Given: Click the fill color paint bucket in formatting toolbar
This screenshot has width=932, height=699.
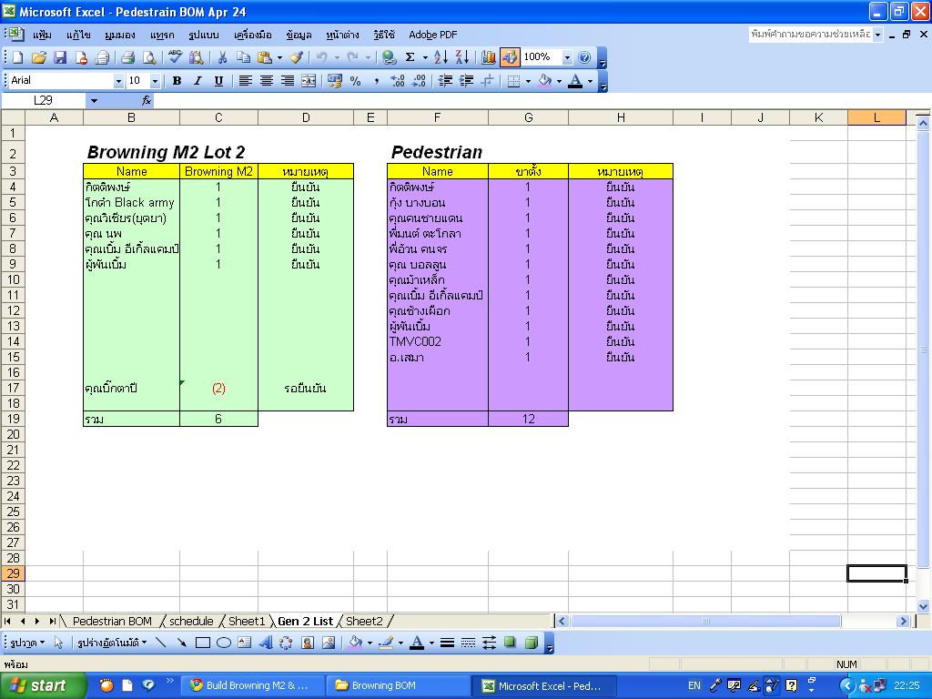Looking at the screenshot, I should (544, 81).
